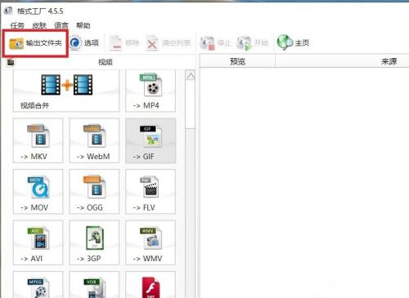Open the 皮肤 skin menu
This screenshot has width=409, height=298.
tap(39, 25)
